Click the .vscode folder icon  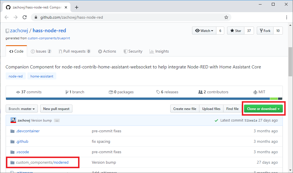click(x=12, y=152)
